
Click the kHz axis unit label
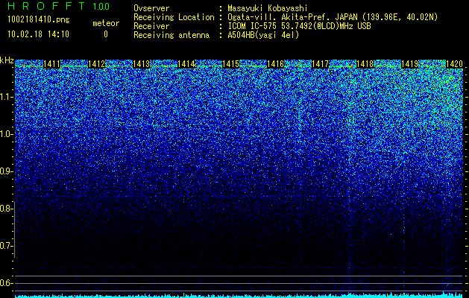pos(7,60)
